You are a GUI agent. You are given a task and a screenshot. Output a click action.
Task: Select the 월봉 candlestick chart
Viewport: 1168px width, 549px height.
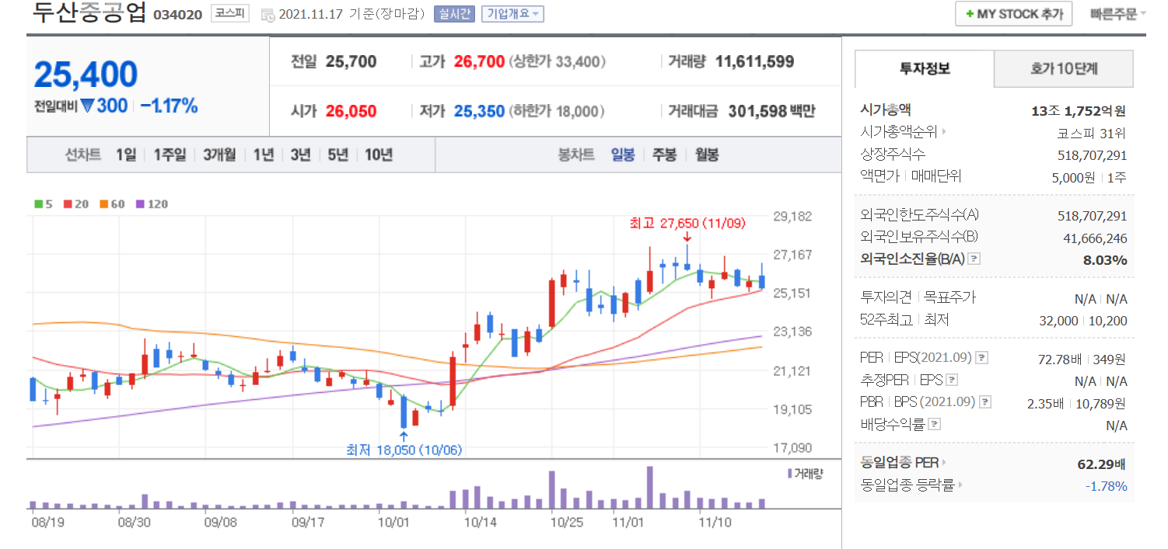click(x=707, y=155)
